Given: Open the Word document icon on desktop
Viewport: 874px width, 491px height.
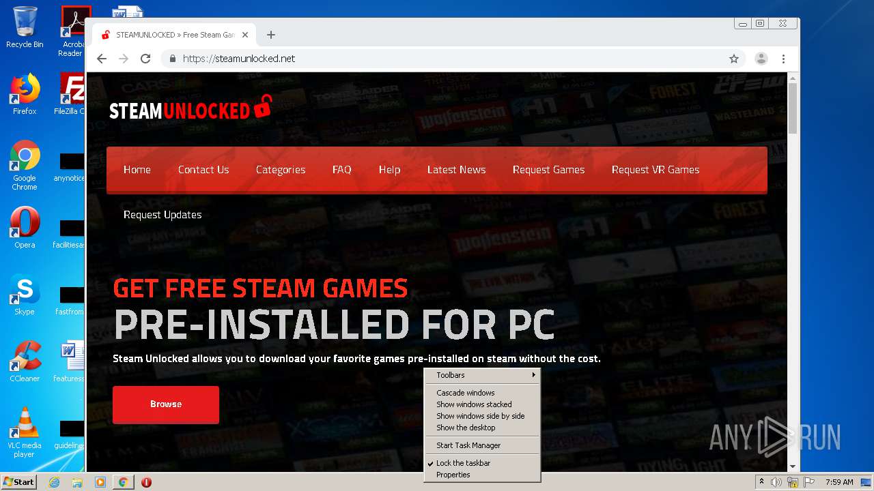Looking at the screenshot, I should coord(71,361).
